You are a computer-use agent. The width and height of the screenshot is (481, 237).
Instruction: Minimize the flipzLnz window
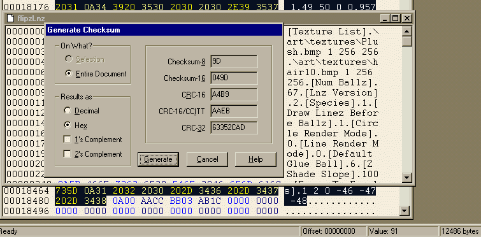click(385, 18)
